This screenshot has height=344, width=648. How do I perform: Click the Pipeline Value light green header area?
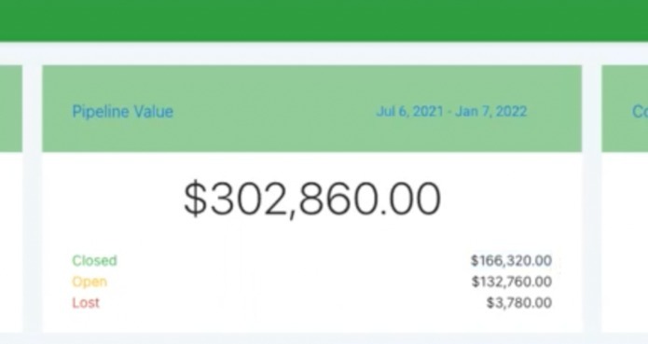click(312, 109)
